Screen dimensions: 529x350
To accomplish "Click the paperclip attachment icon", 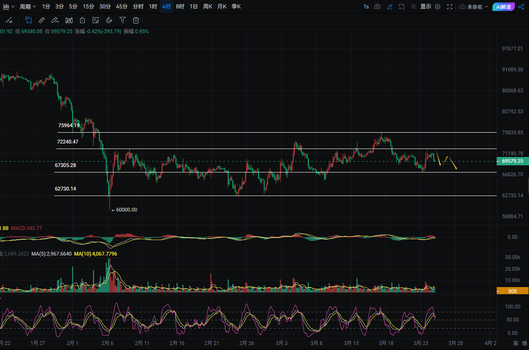I will click(x=109, y=20).
